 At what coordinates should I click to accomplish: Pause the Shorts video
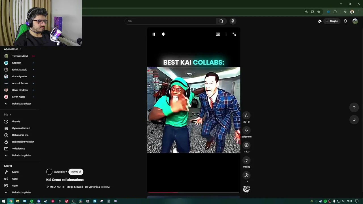click(154, 34)
